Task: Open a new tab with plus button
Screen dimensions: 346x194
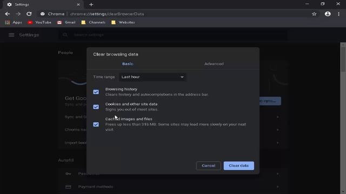Action: (x=91, y=5)
